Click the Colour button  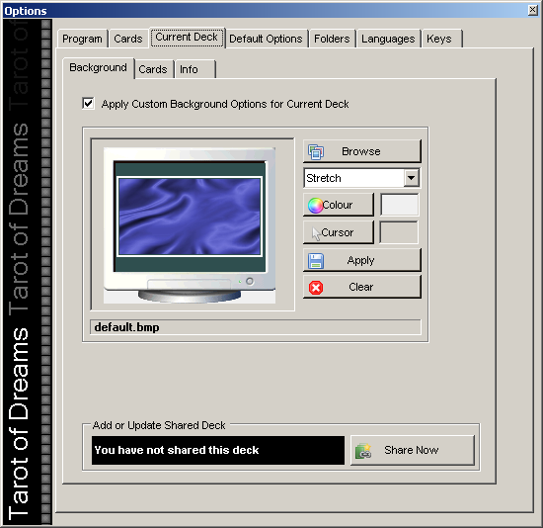tap(339, 205)
